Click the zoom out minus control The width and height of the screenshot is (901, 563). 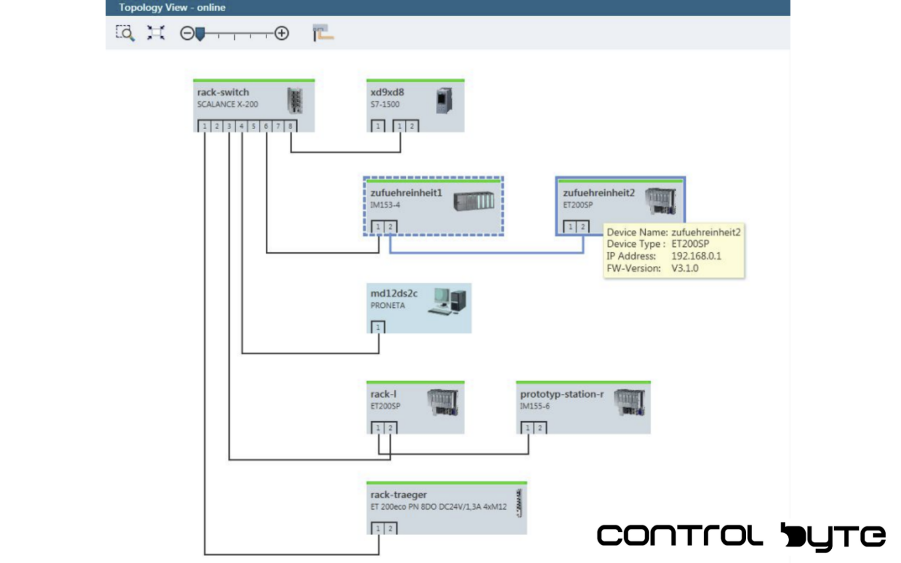187,33
